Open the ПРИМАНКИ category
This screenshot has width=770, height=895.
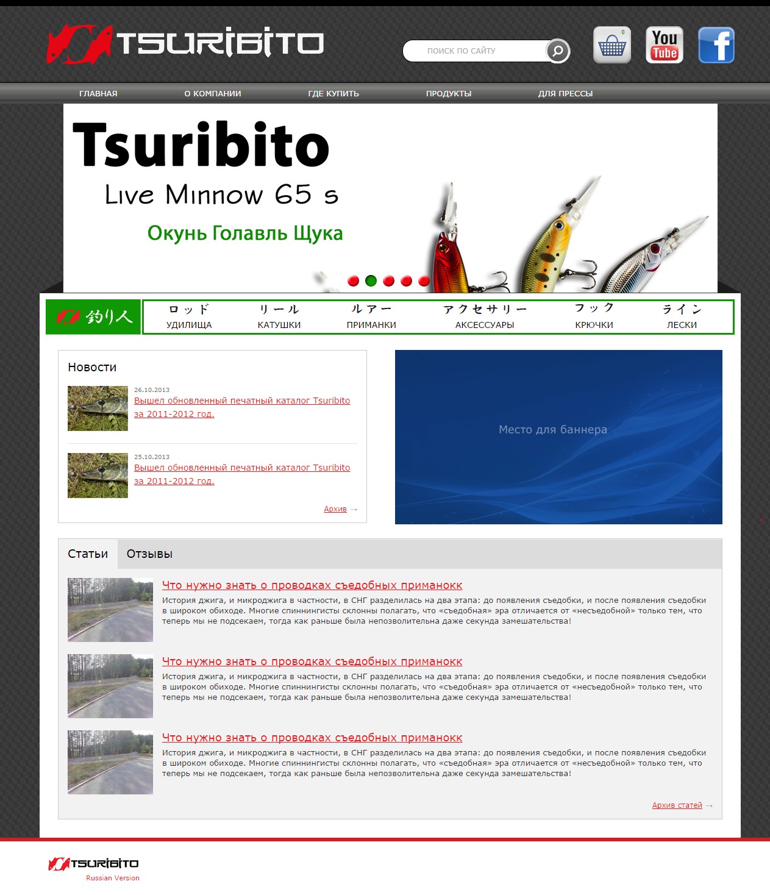click(x=371, y=317)
